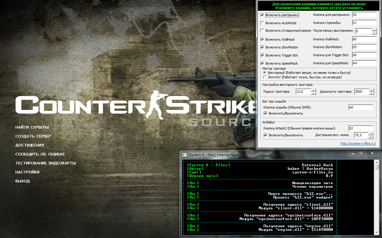This screenshot has width=382, height=238.
Task: Increase 'Радиус триггера' with up arrow
Action: coord(313,90)
